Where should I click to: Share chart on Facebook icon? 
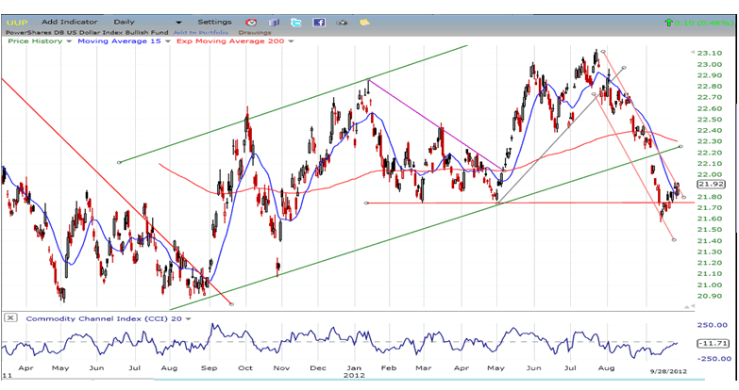[x=319, y=21]
